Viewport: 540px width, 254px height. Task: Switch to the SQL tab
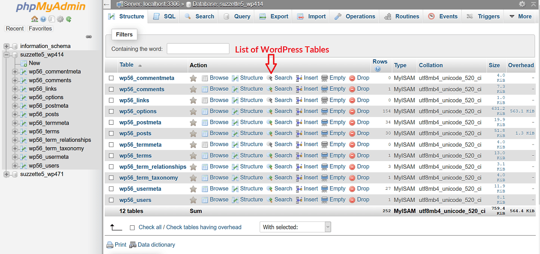pyautogui.click(x=164, y=16)
